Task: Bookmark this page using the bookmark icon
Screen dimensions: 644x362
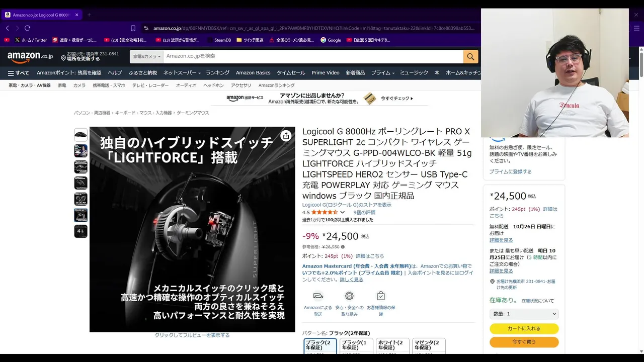Action: [x=133, y=28]
